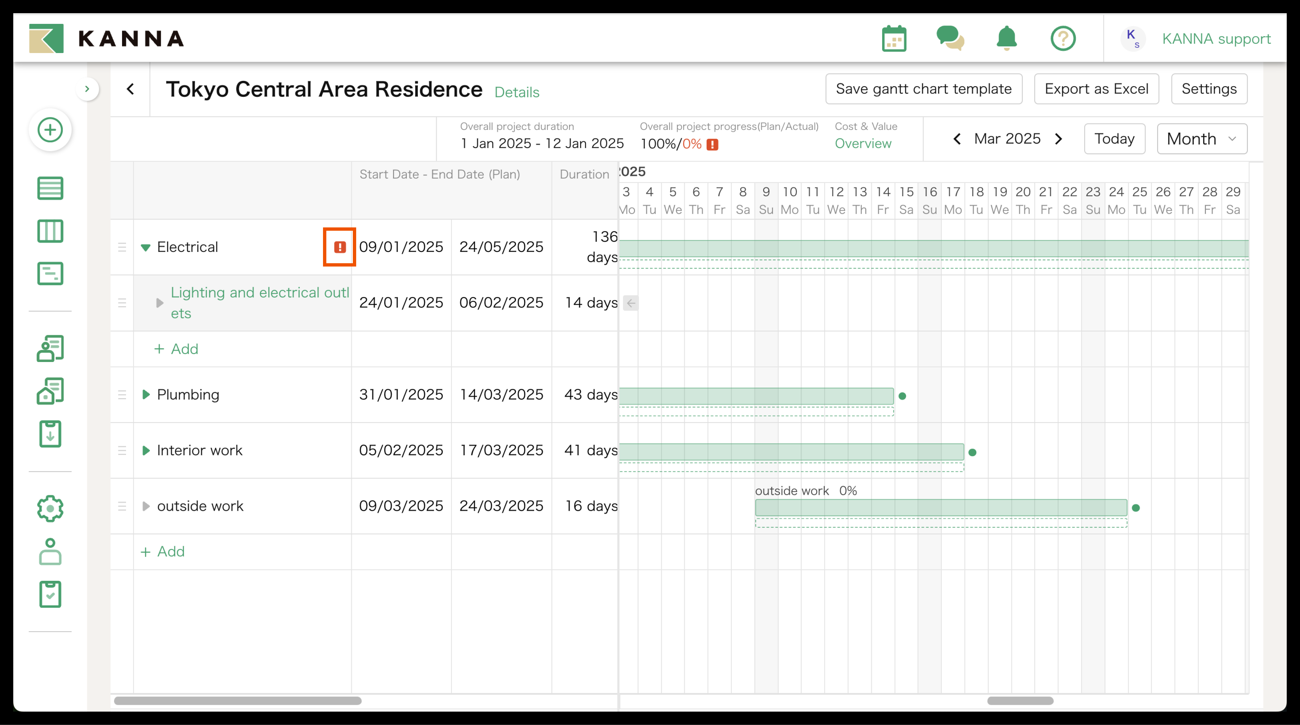Click the green plus create button in sidebar
The image size is (1300, 725).
50,130
